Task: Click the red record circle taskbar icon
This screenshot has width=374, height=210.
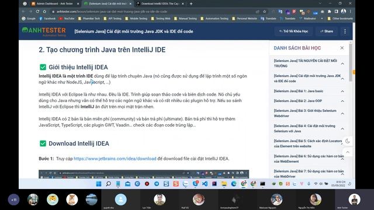Action: [x=147, y=184]
